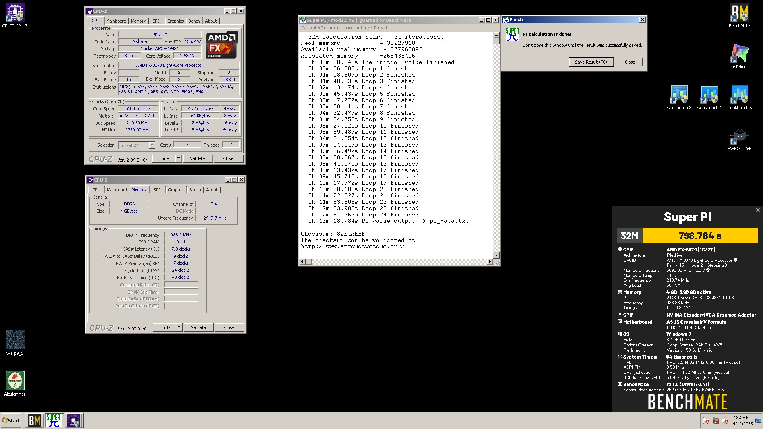Click AMD FX-8370 Eight-Core Processor specification
The height and width of the screenshot is (429, 763).
coord(179,65)
